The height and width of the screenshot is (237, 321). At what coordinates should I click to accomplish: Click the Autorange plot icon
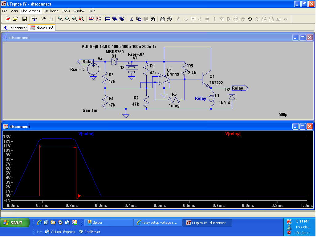point(91,19)
